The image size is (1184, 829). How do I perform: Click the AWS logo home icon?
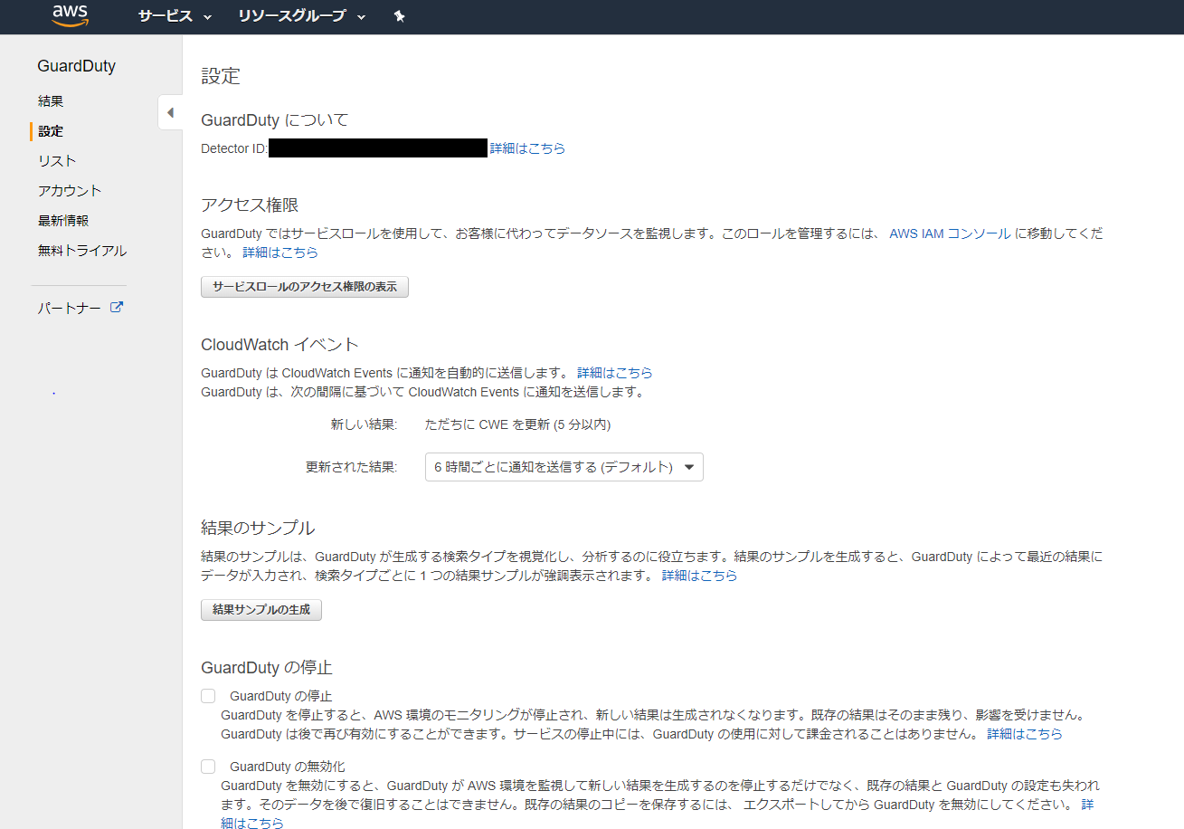[70, 15]
